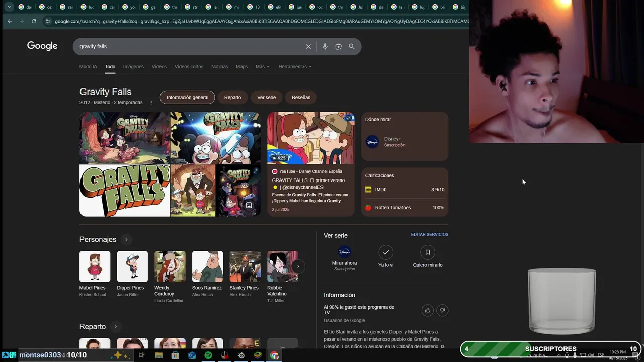
Task: Show more characters with the carousel arrow
Action: (x=298, y=266)
